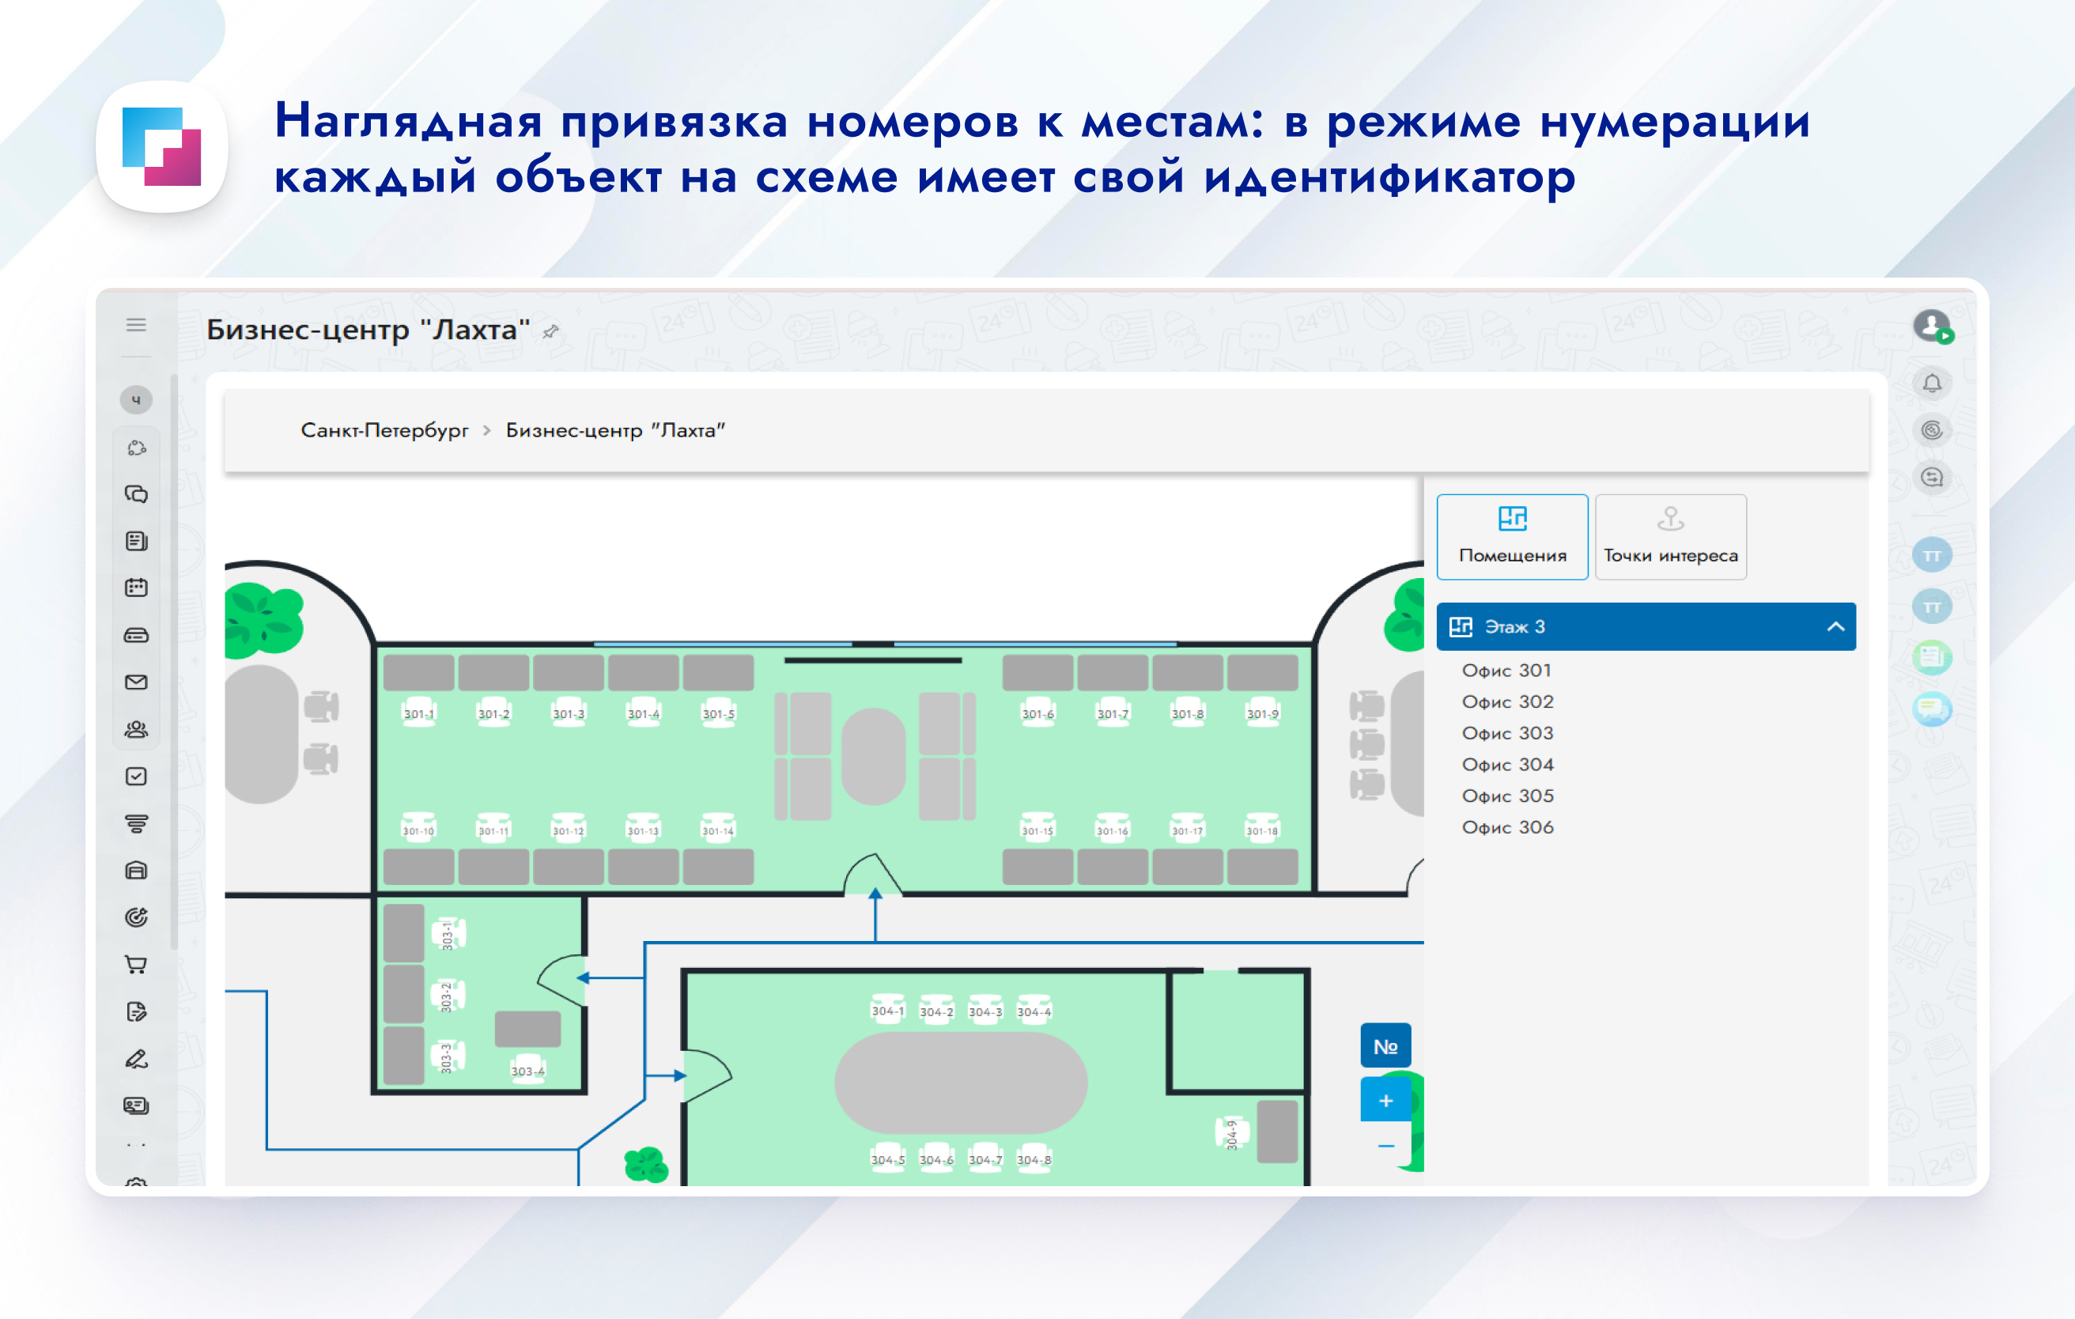Image resolution: width=2075 pixels, height=1319 pixels.
Task: Go to Санкт-Петербург breadcrumb
Action: point(384,430)
